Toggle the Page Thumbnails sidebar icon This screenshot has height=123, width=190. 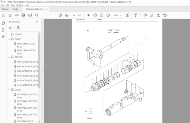pos(3,23)
